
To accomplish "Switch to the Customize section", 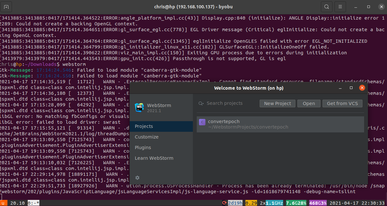I will (146, 137).
